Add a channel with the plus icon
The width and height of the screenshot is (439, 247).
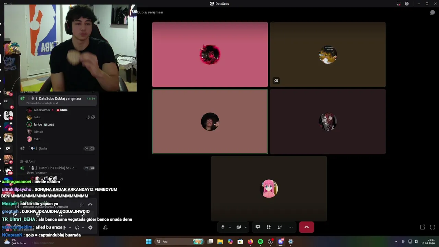coord(93,92)
